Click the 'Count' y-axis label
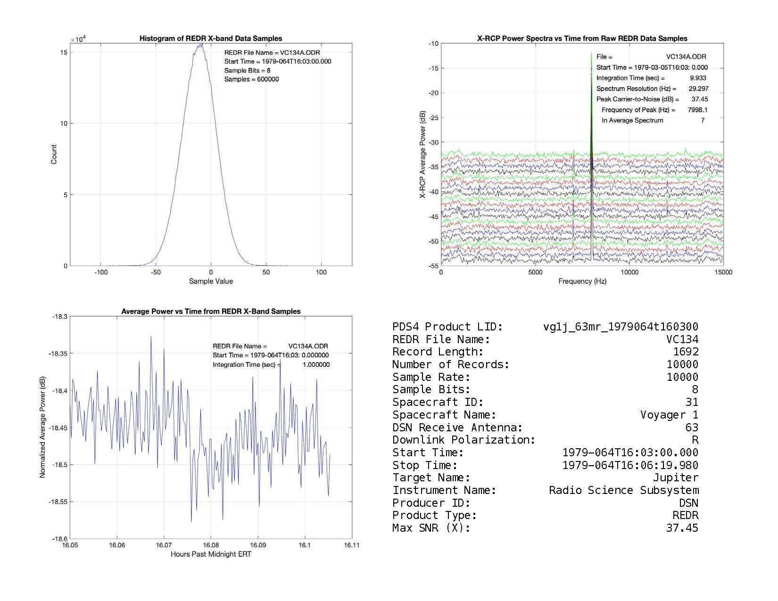Screen dimensions: 778x601 (54, 155)
